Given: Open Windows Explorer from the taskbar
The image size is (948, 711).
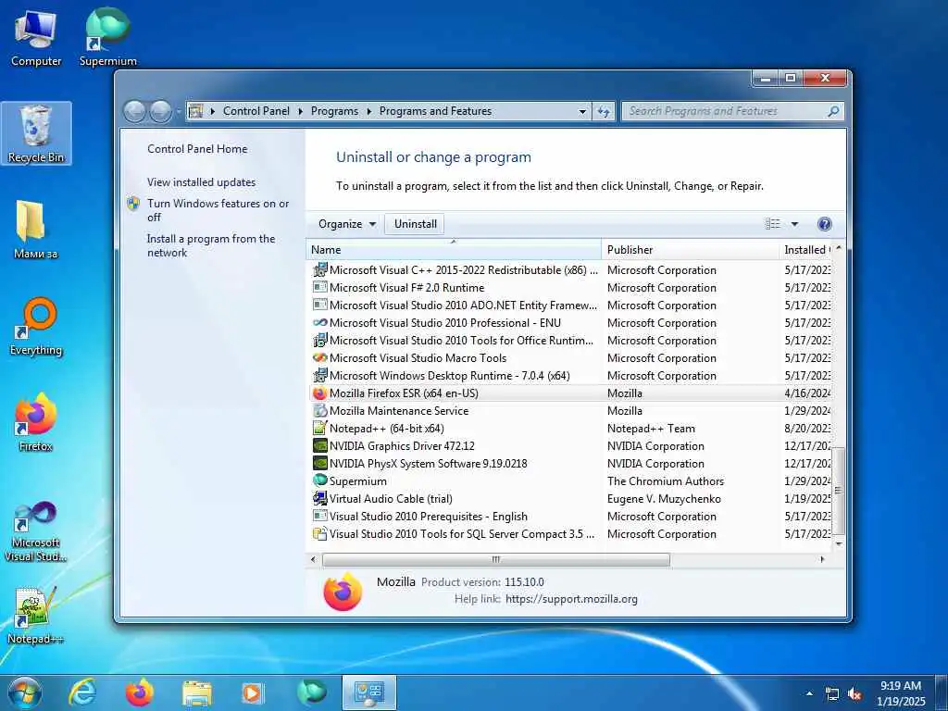Looking at the screenshot, I should point(197,694).
